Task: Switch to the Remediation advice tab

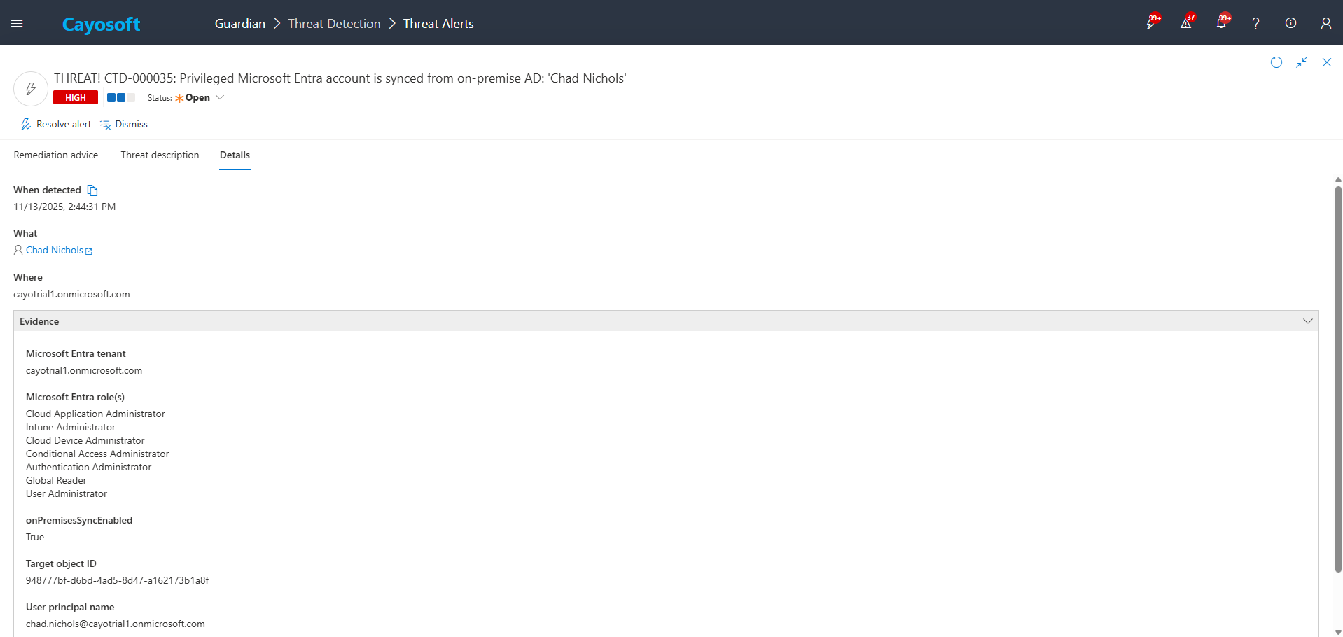Action: pos(56,155)
